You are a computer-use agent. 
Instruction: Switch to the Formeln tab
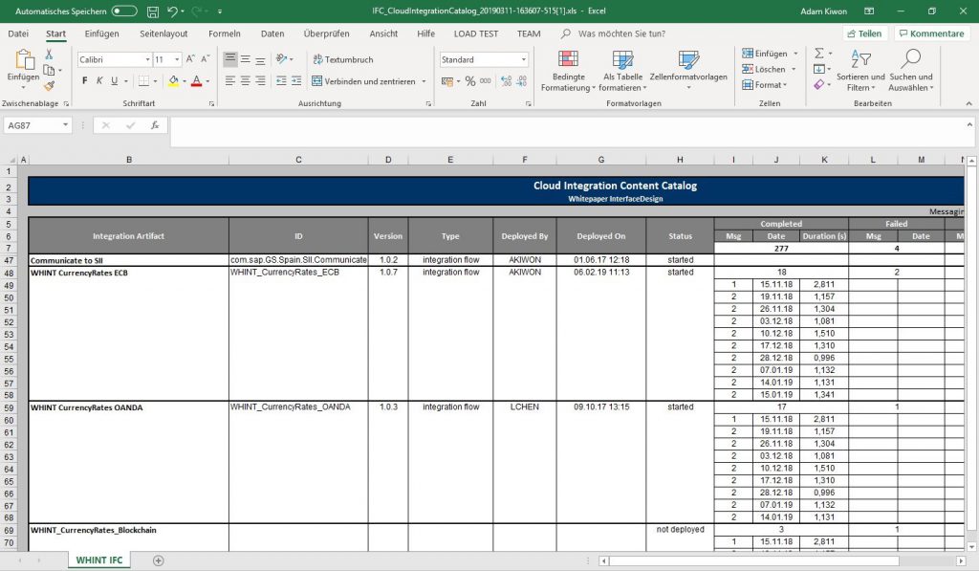coord(224,33)
